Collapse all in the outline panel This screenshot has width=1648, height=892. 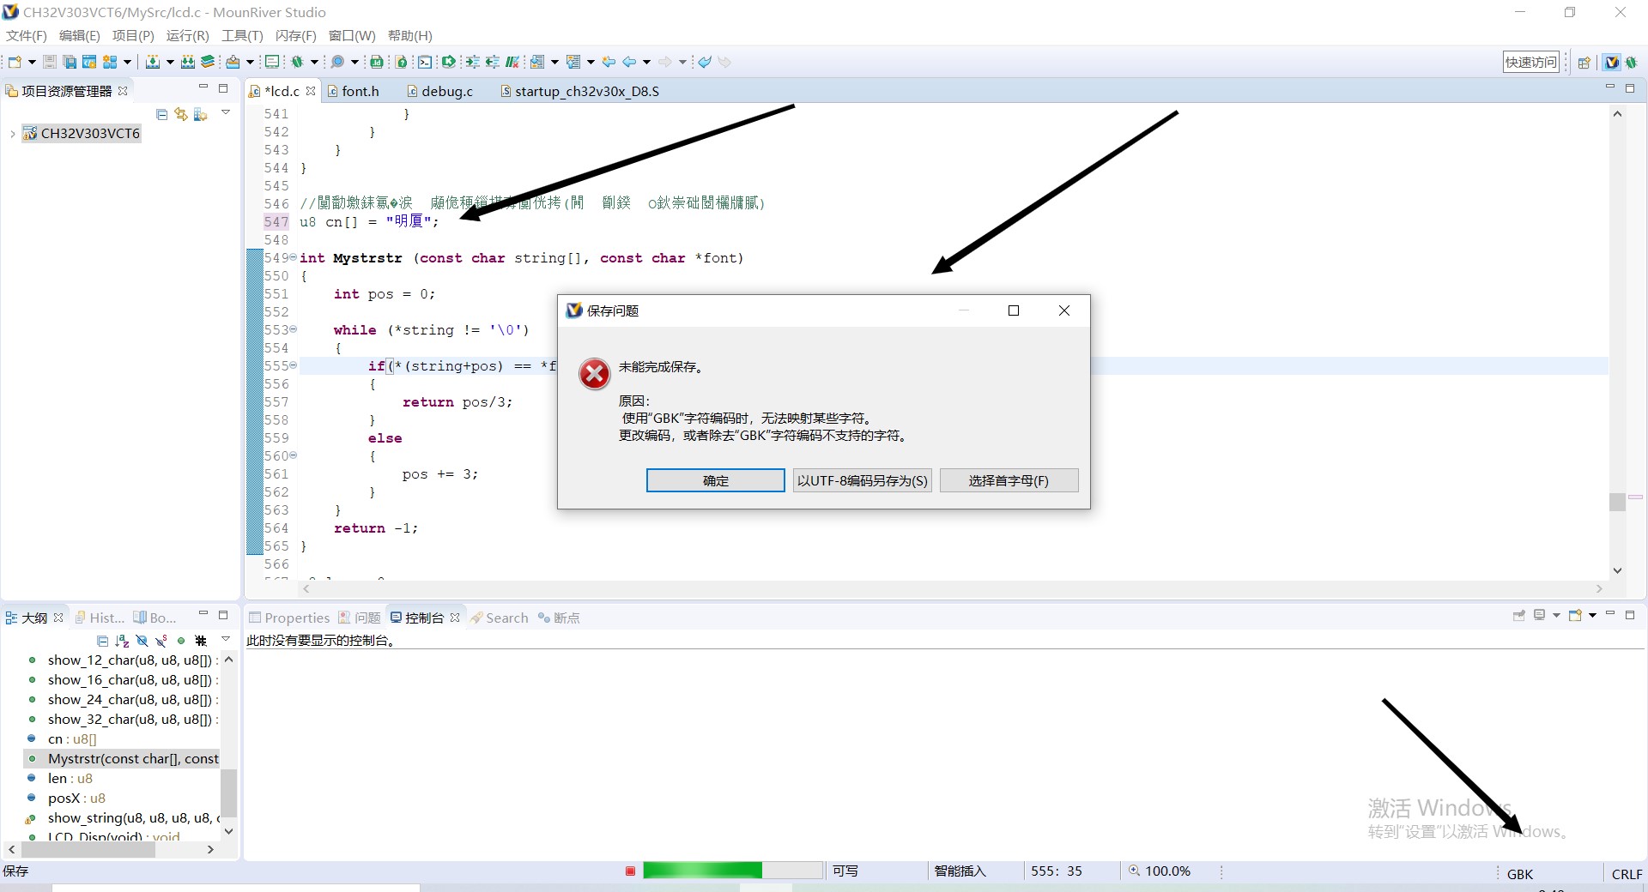[102, 641]
